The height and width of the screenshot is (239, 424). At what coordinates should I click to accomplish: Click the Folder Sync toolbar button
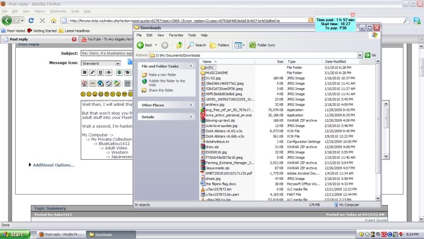[262, 45]
